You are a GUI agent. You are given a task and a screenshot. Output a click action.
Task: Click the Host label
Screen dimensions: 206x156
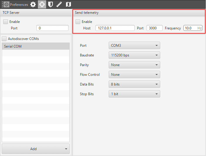(x=87, y=28)
